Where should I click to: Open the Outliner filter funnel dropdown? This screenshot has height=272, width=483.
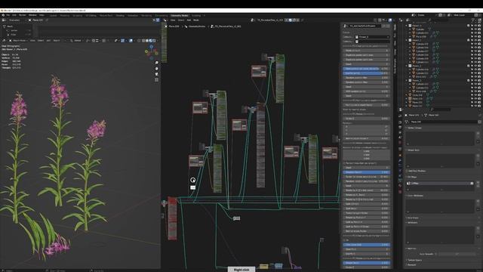473,20
